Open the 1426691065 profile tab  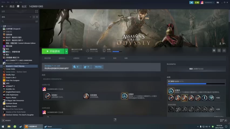[36, 6]
